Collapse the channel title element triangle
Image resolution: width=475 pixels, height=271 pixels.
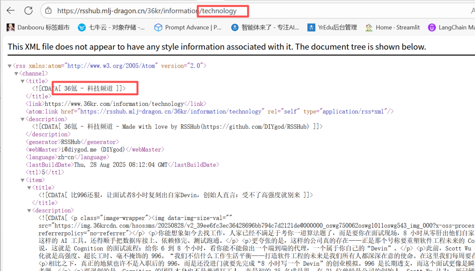23,81
